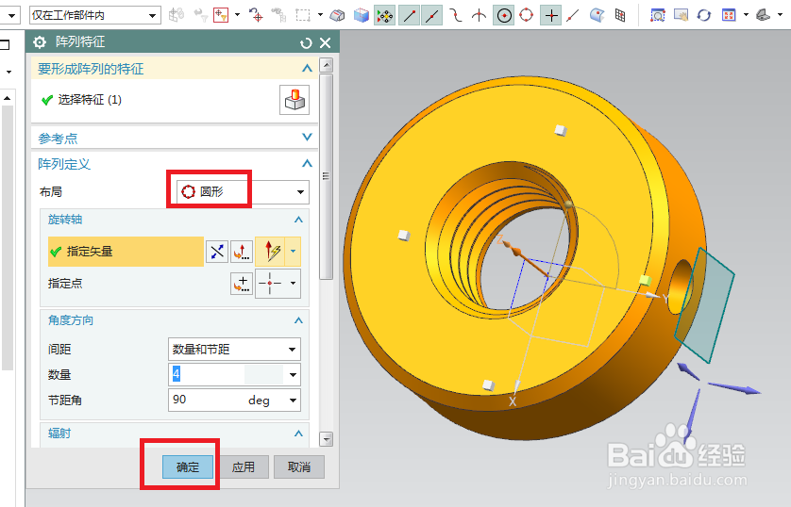Toggle point on curve snapping
Screen dimensions: 791x507
573,16
